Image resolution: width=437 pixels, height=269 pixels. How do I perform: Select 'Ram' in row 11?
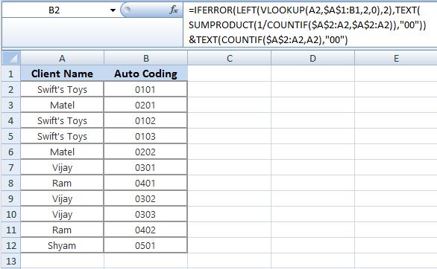pos(62,230)
